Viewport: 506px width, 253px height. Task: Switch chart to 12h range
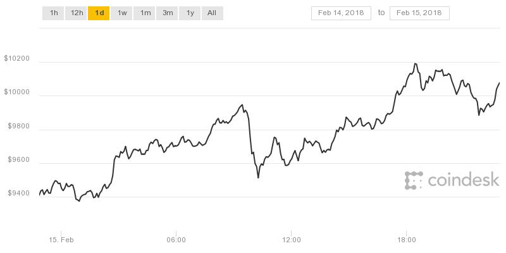(x=76, y=13)
